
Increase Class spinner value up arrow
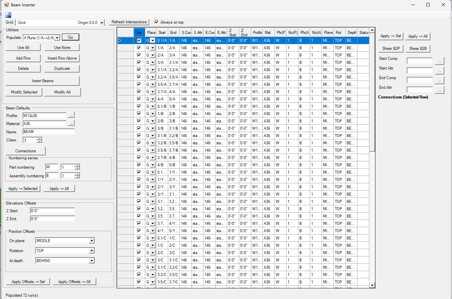(39, 139)
